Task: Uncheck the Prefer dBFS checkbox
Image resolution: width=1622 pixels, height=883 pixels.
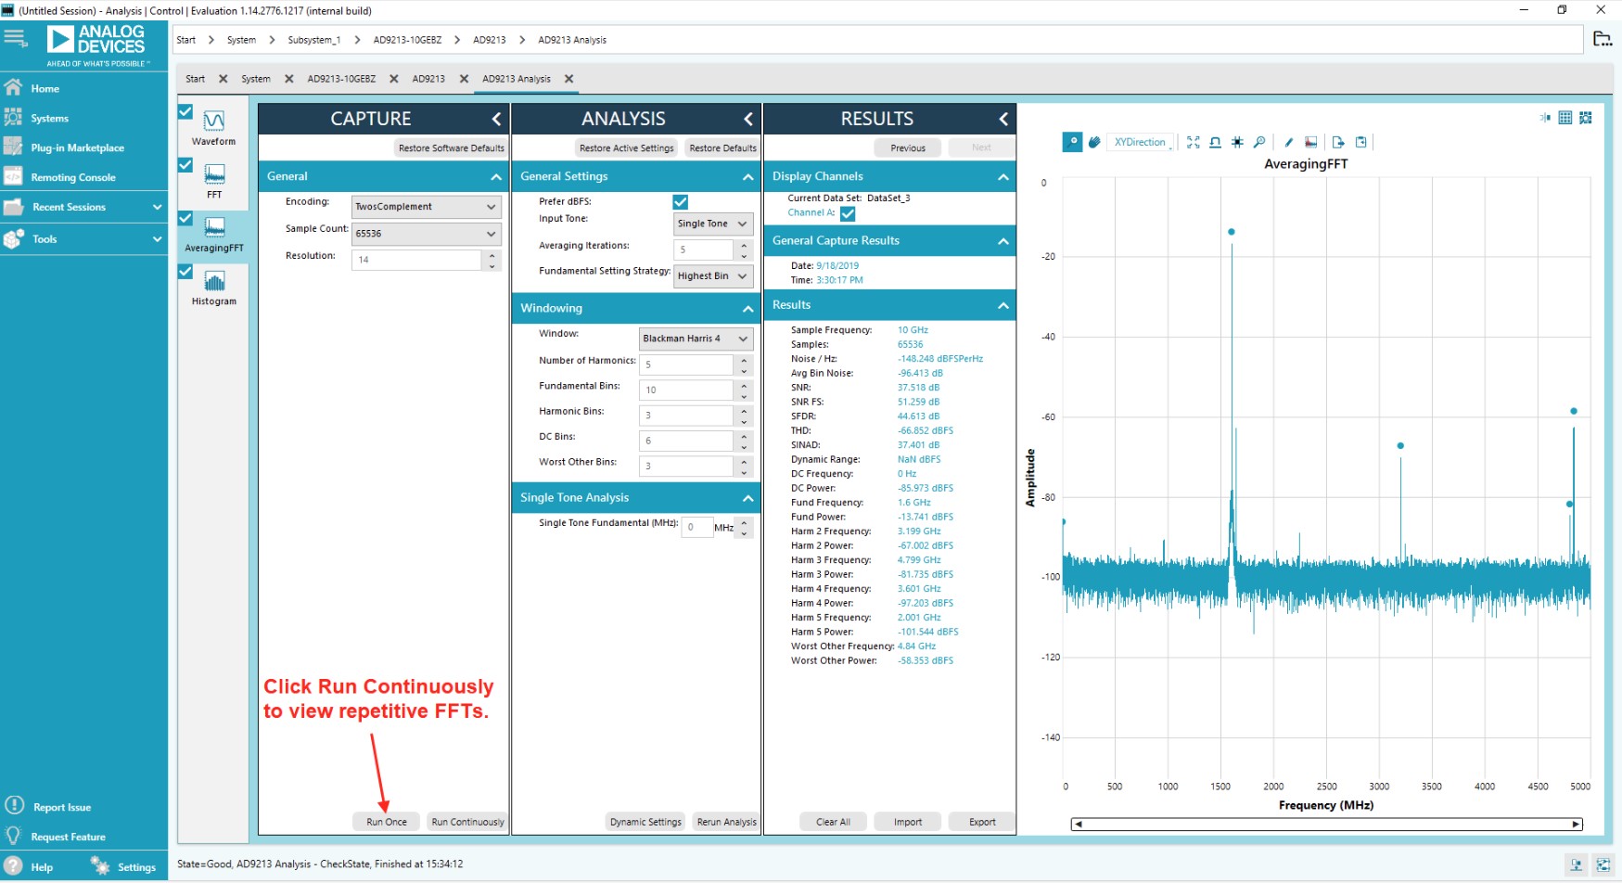Action: [681, 201]
